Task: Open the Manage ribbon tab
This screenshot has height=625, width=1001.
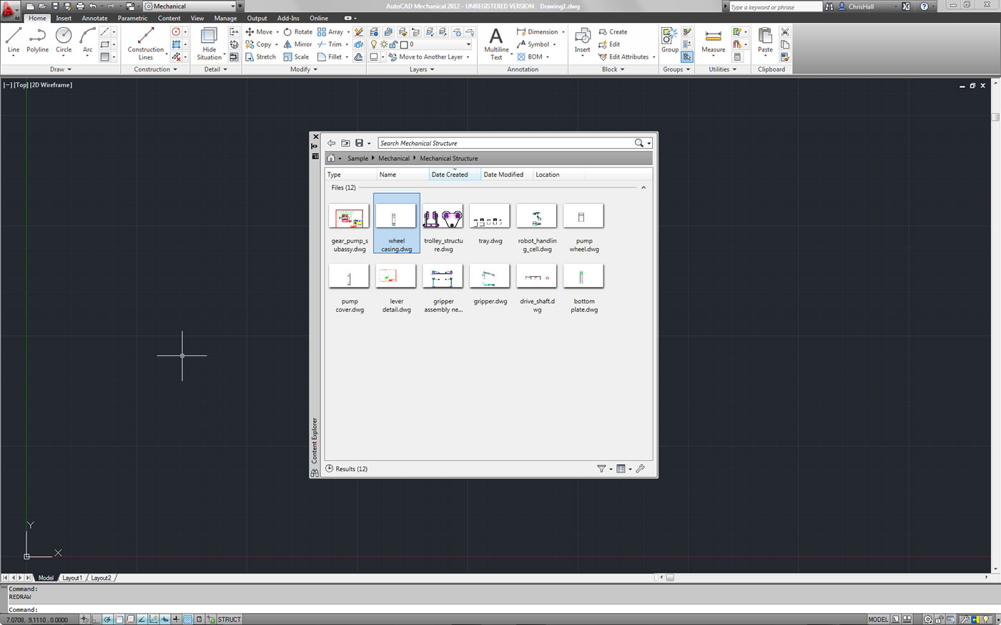Action: pos(225,18)
